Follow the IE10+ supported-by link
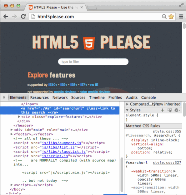 (x=53, y=85)
